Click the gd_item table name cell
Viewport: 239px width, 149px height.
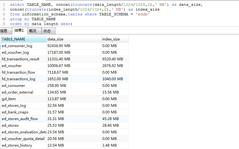click(9, 99)
